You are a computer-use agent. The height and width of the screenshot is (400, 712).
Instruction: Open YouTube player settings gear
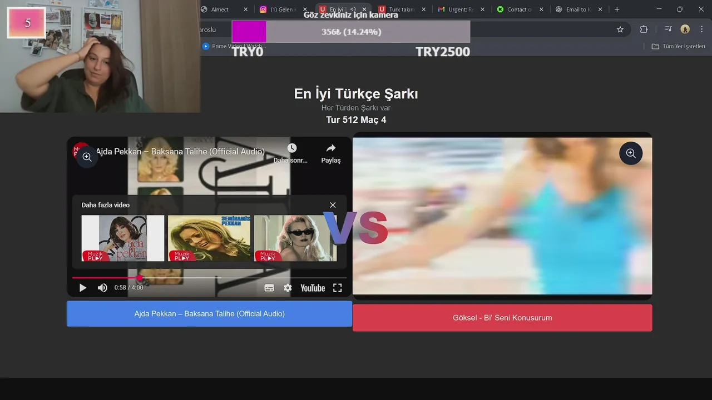point(288,288)
